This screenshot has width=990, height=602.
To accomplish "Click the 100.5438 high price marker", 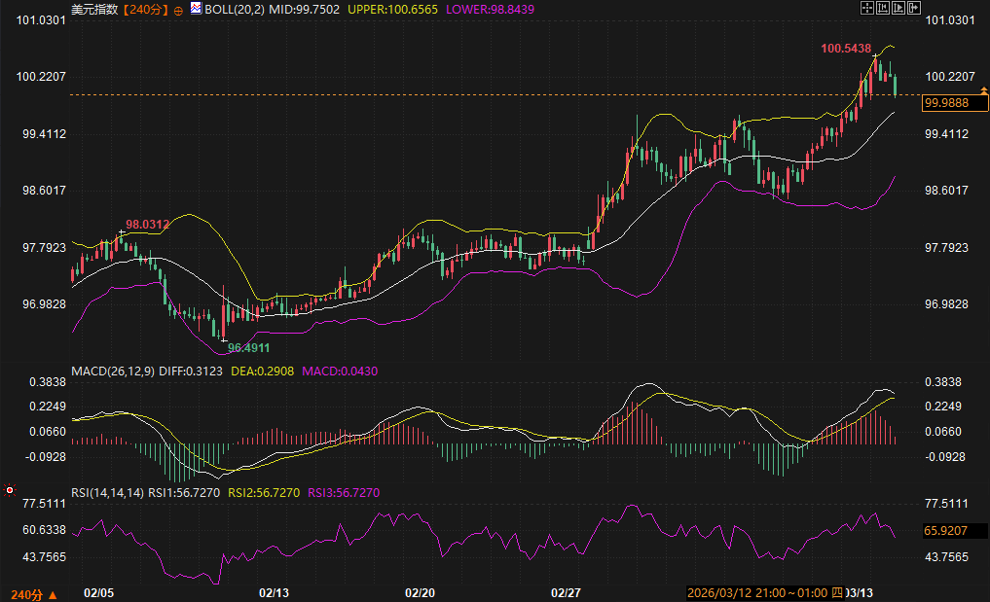I will [x=845, y=48].
